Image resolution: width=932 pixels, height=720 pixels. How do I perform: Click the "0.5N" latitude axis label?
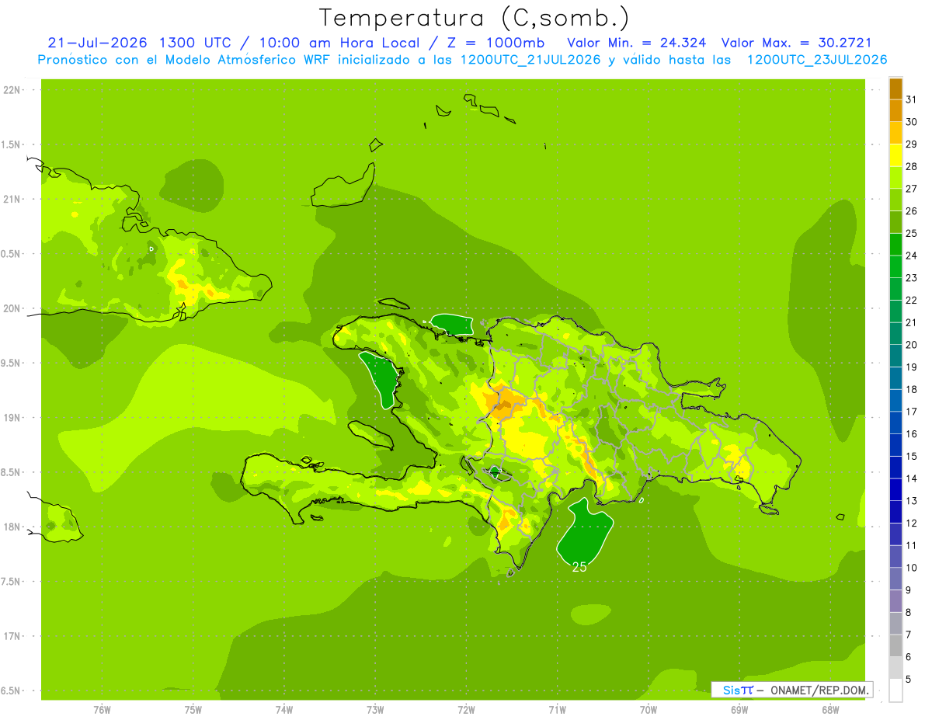point(12,254)
